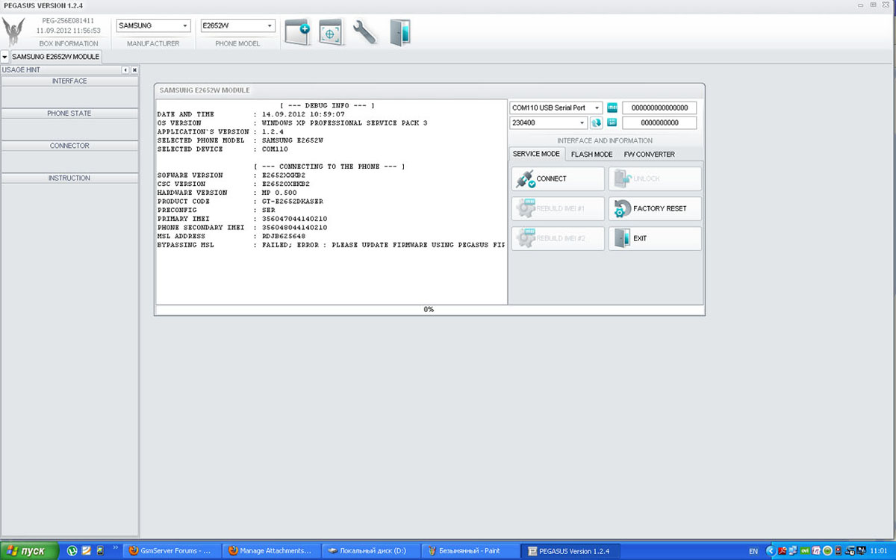Click the crosshair target toolbar icon
This screenshot has width=896, height=560.
(331, 32)
